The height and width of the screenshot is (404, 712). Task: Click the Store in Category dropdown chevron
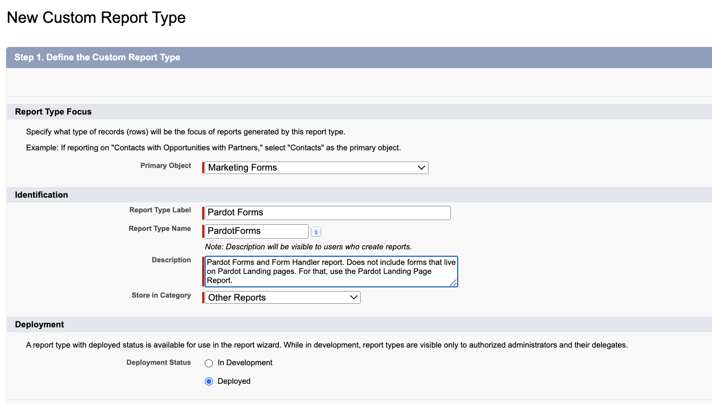[353, 297]
